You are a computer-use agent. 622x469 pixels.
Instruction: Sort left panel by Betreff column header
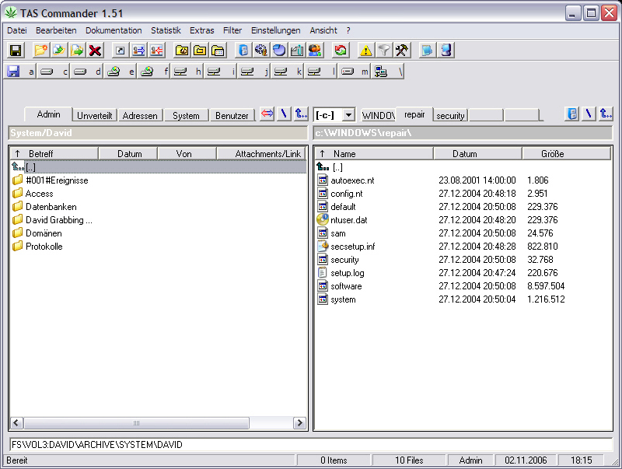(x=54, y=153)
